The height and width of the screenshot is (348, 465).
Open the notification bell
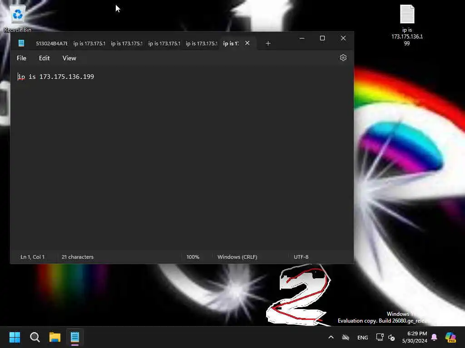(434, 337)
